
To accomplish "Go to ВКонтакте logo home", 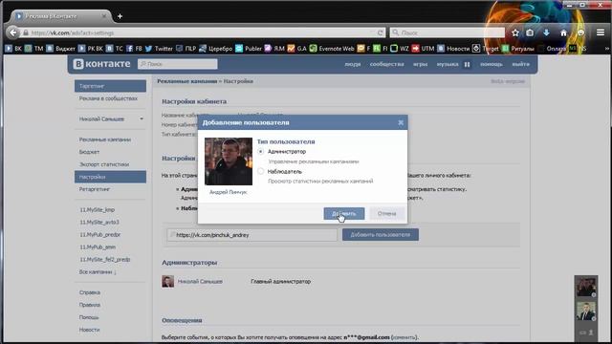I will pos(102,64).
